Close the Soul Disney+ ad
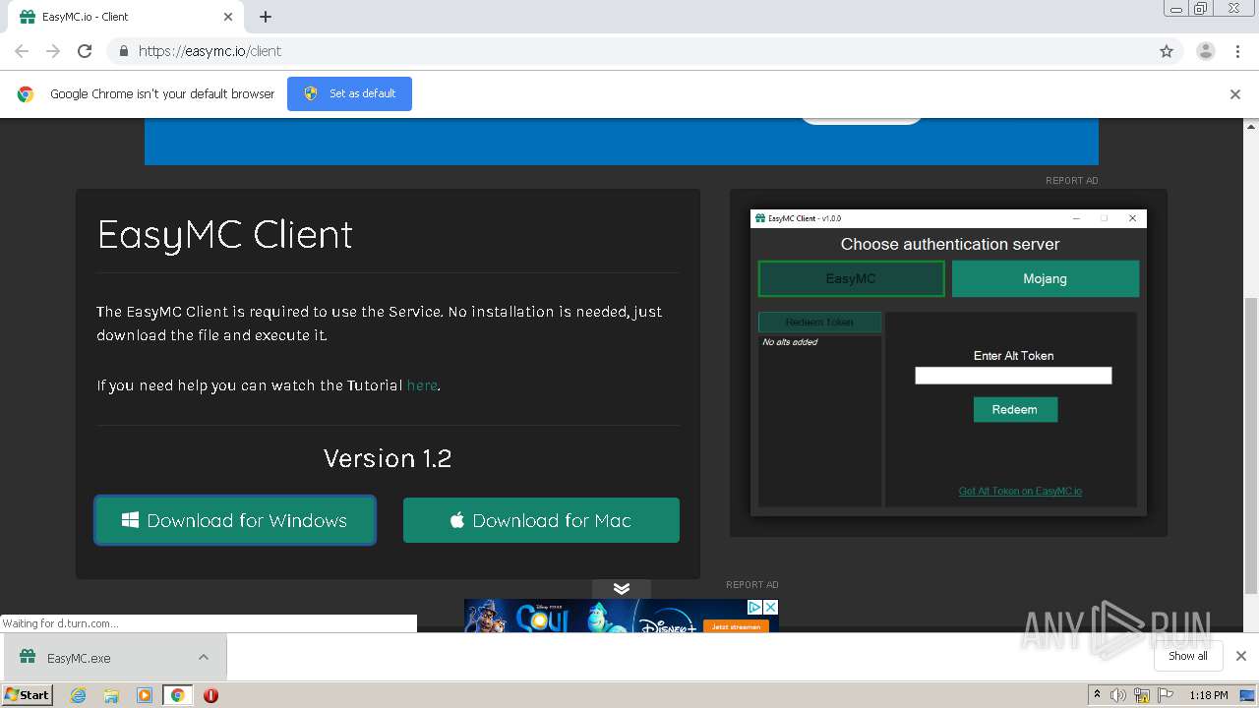The height and width of the screenshot is (708, 1259). (771, 608)
